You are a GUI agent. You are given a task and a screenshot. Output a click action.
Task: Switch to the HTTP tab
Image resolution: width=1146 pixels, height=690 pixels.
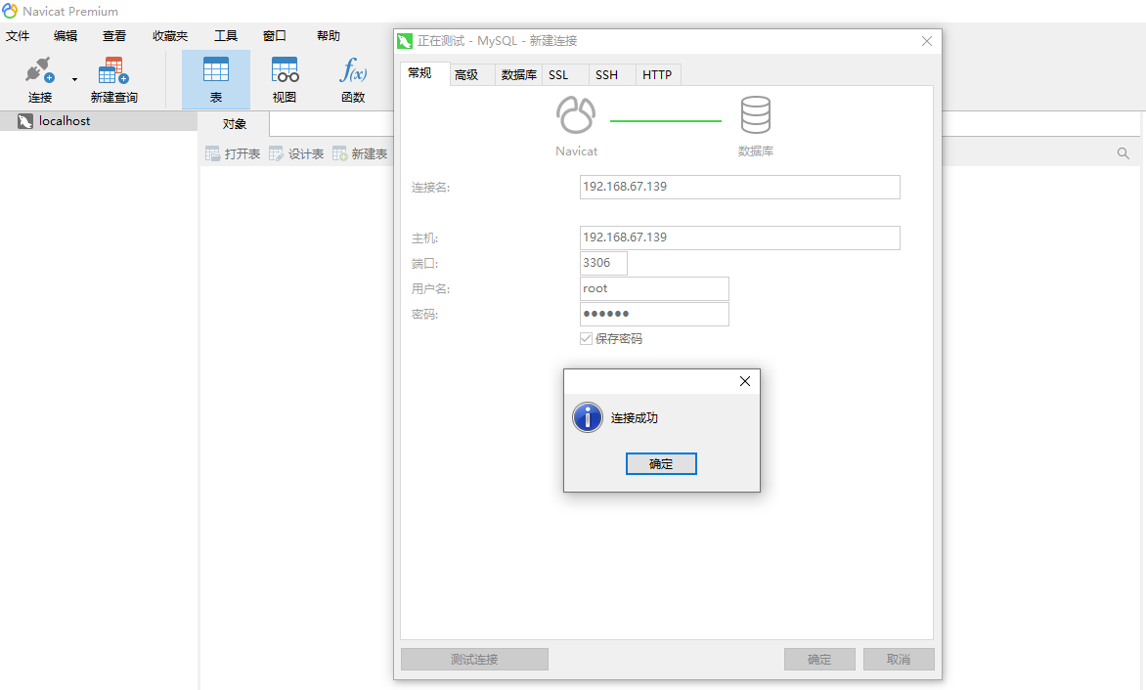click(x=658, y=74)
